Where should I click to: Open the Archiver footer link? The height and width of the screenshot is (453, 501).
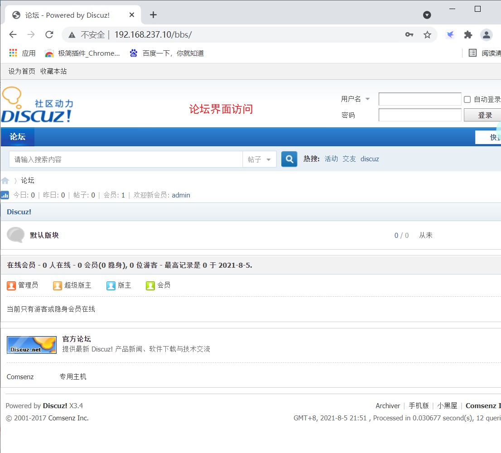(388, 406)
